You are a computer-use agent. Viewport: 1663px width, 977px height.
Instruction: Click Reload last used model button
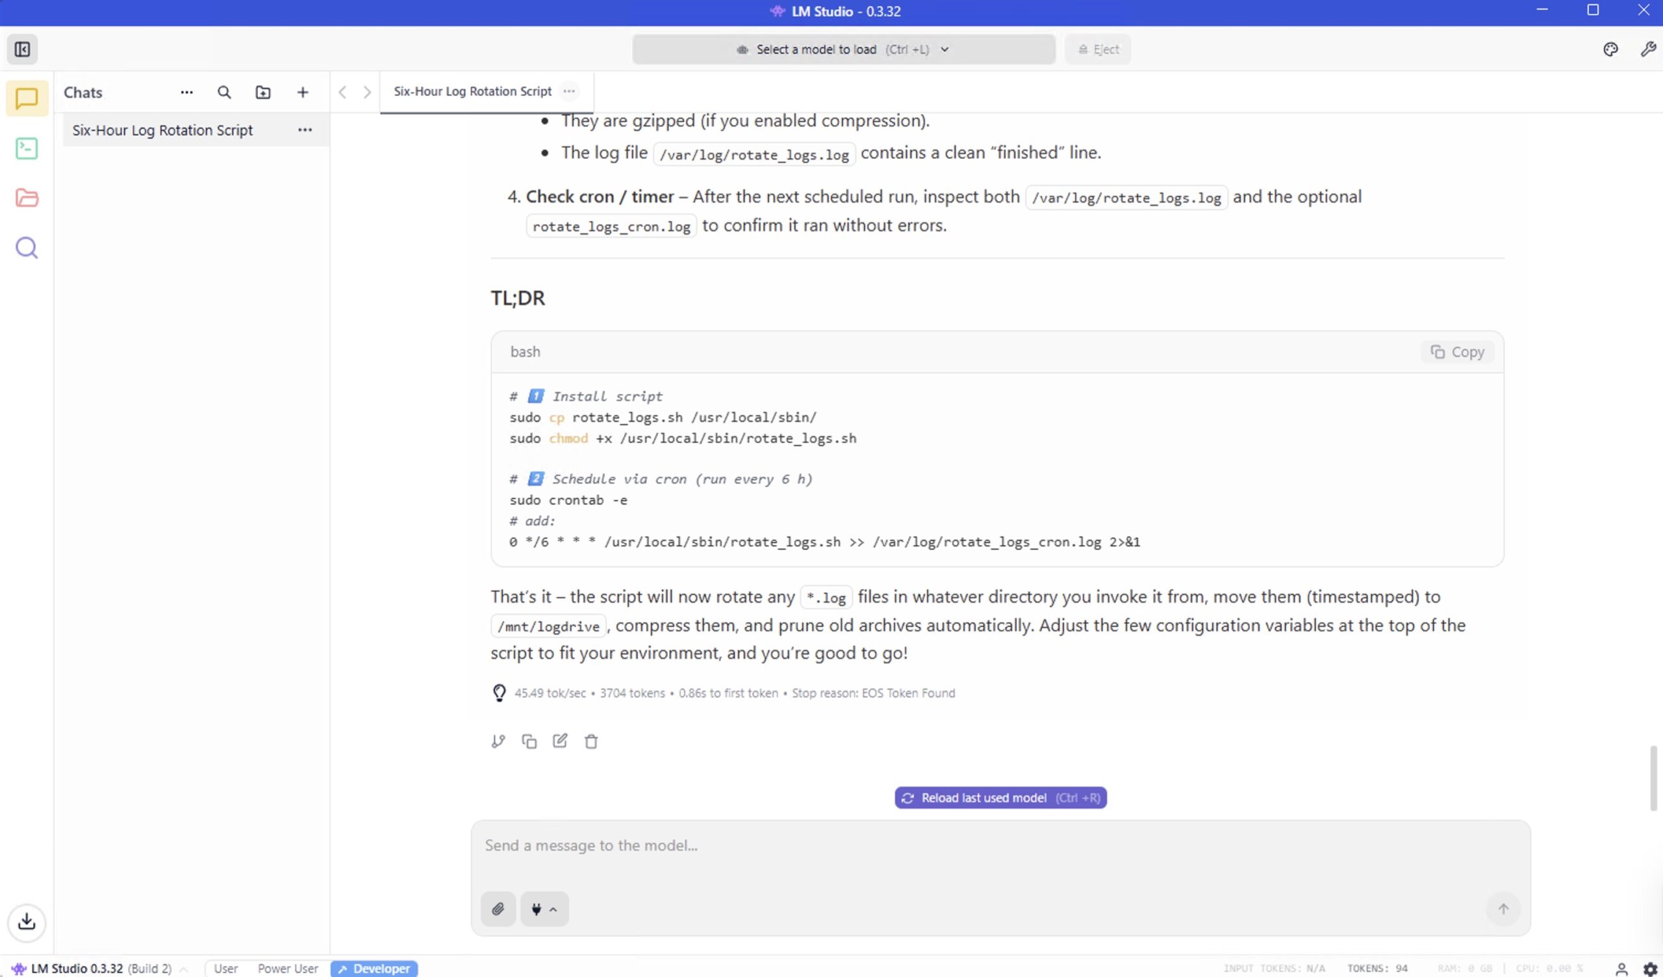pyautogui.click(x=1000, y=798)
